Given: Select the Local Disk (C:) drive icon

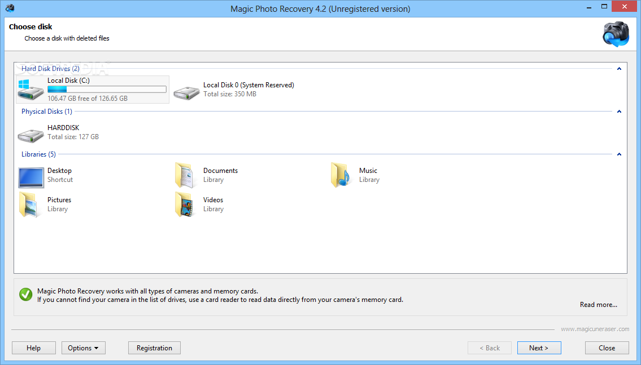Looking at the screenshot, I should [x=30, y=90].
